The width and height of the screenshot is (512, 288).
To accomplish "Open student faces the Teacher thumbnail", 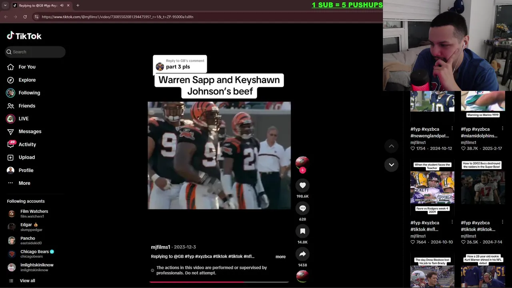I will coord(432,188).
